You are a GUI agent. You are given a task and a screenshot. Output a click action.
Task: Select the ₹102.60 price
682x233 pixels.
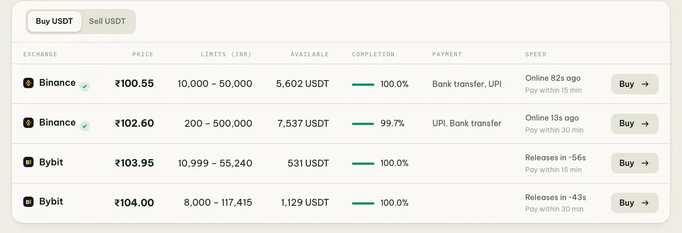[x=134, y=123]
